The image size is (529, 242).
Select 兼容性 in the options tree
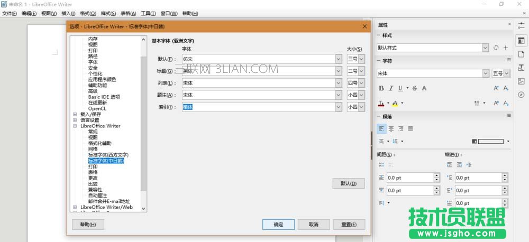pos(95,190)
